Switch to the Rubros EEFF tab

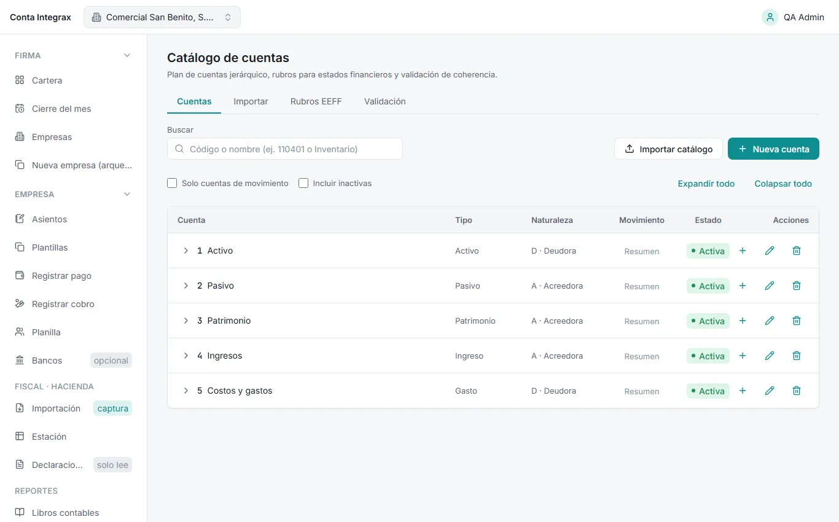(x=316, y=101)
